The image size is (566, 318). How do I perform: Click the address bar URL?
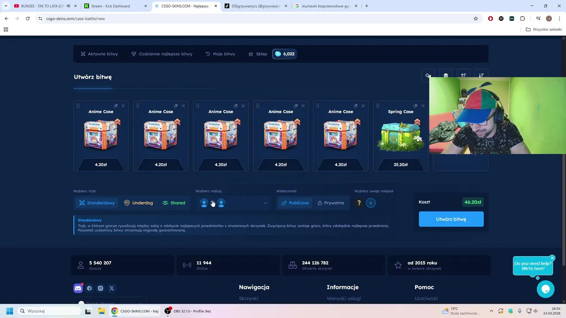(76, 19)
